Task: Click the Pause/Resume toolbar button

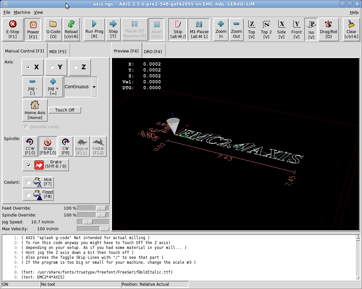Action: tap(135, 30)
